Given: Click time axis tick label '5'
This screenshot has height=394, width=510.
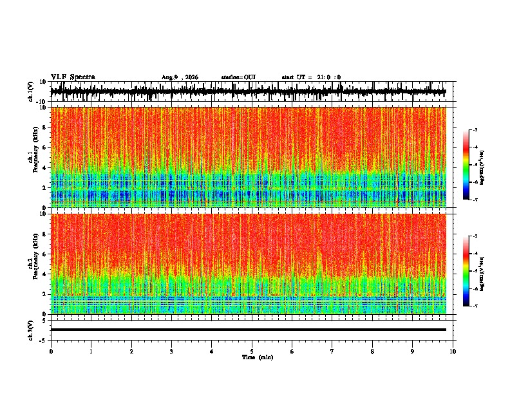Looking at the screenshot, I should (252, 352).
